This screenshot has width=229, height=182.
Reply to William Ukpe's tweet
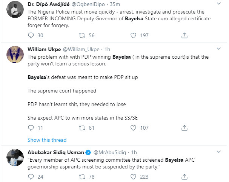point(32,128)
